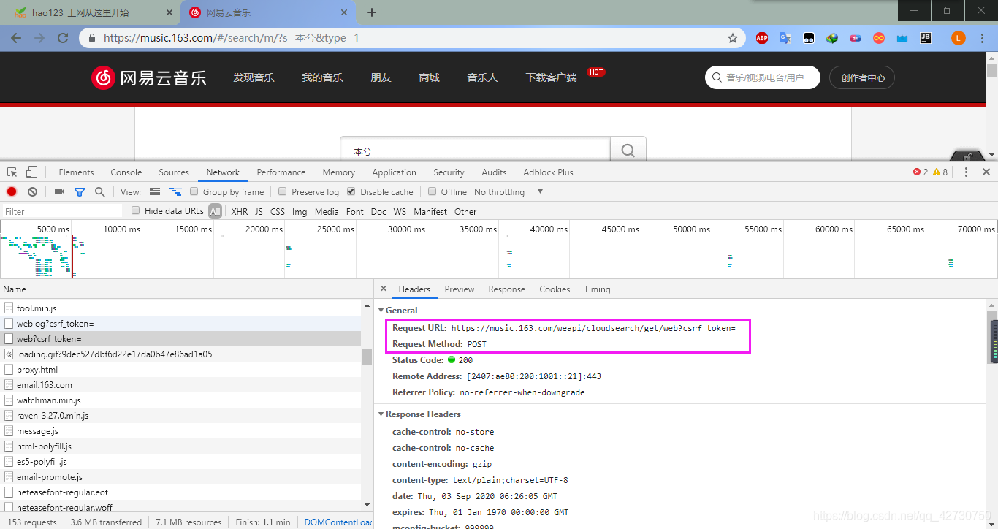Open the Elements panel tab
This screenshot has width=998, height=529.
click(76, 172)
